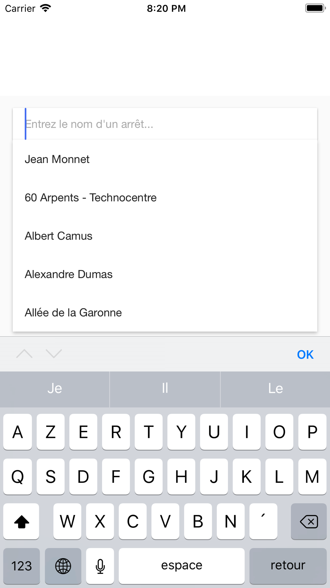The height and width of the screenshot is (588, 330).
Task: Pick Albert Camus from the list
Action: click(59, 236)
